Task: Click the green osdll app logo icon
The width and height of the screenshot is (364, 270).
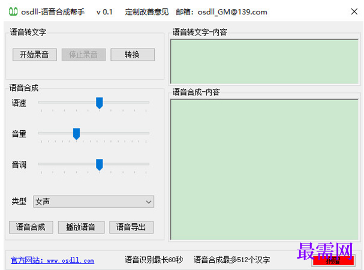Action: coord(13,11)
